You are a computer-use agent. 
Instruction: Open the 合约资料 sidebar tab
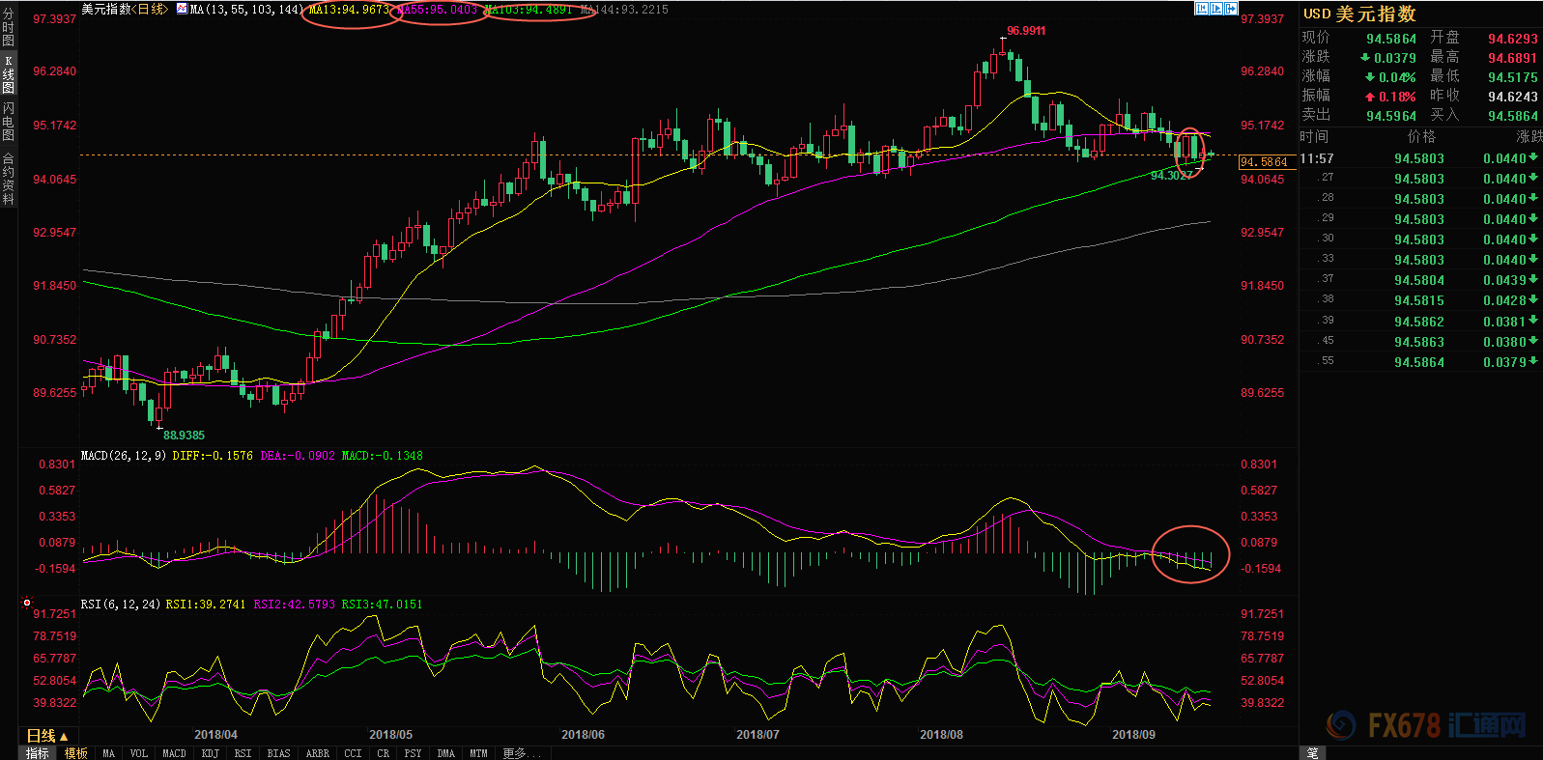click(9, 179)
